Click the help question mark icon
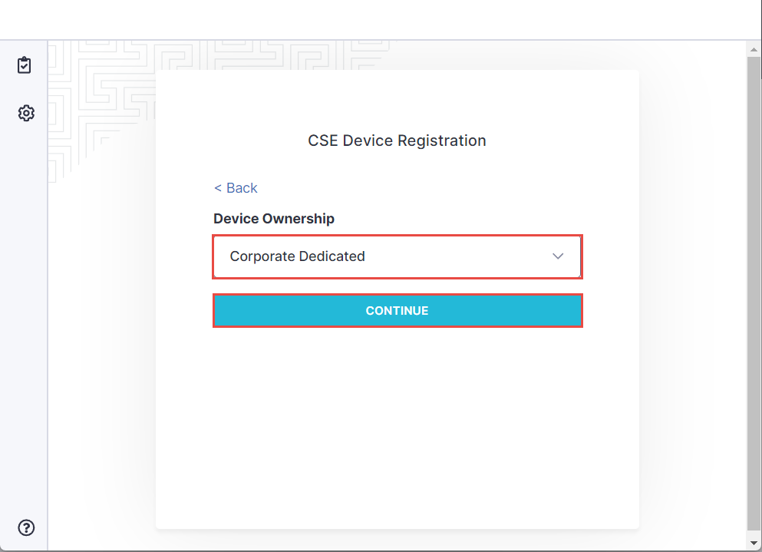Screen dimensions: 762x552 [x=26, y=527]
